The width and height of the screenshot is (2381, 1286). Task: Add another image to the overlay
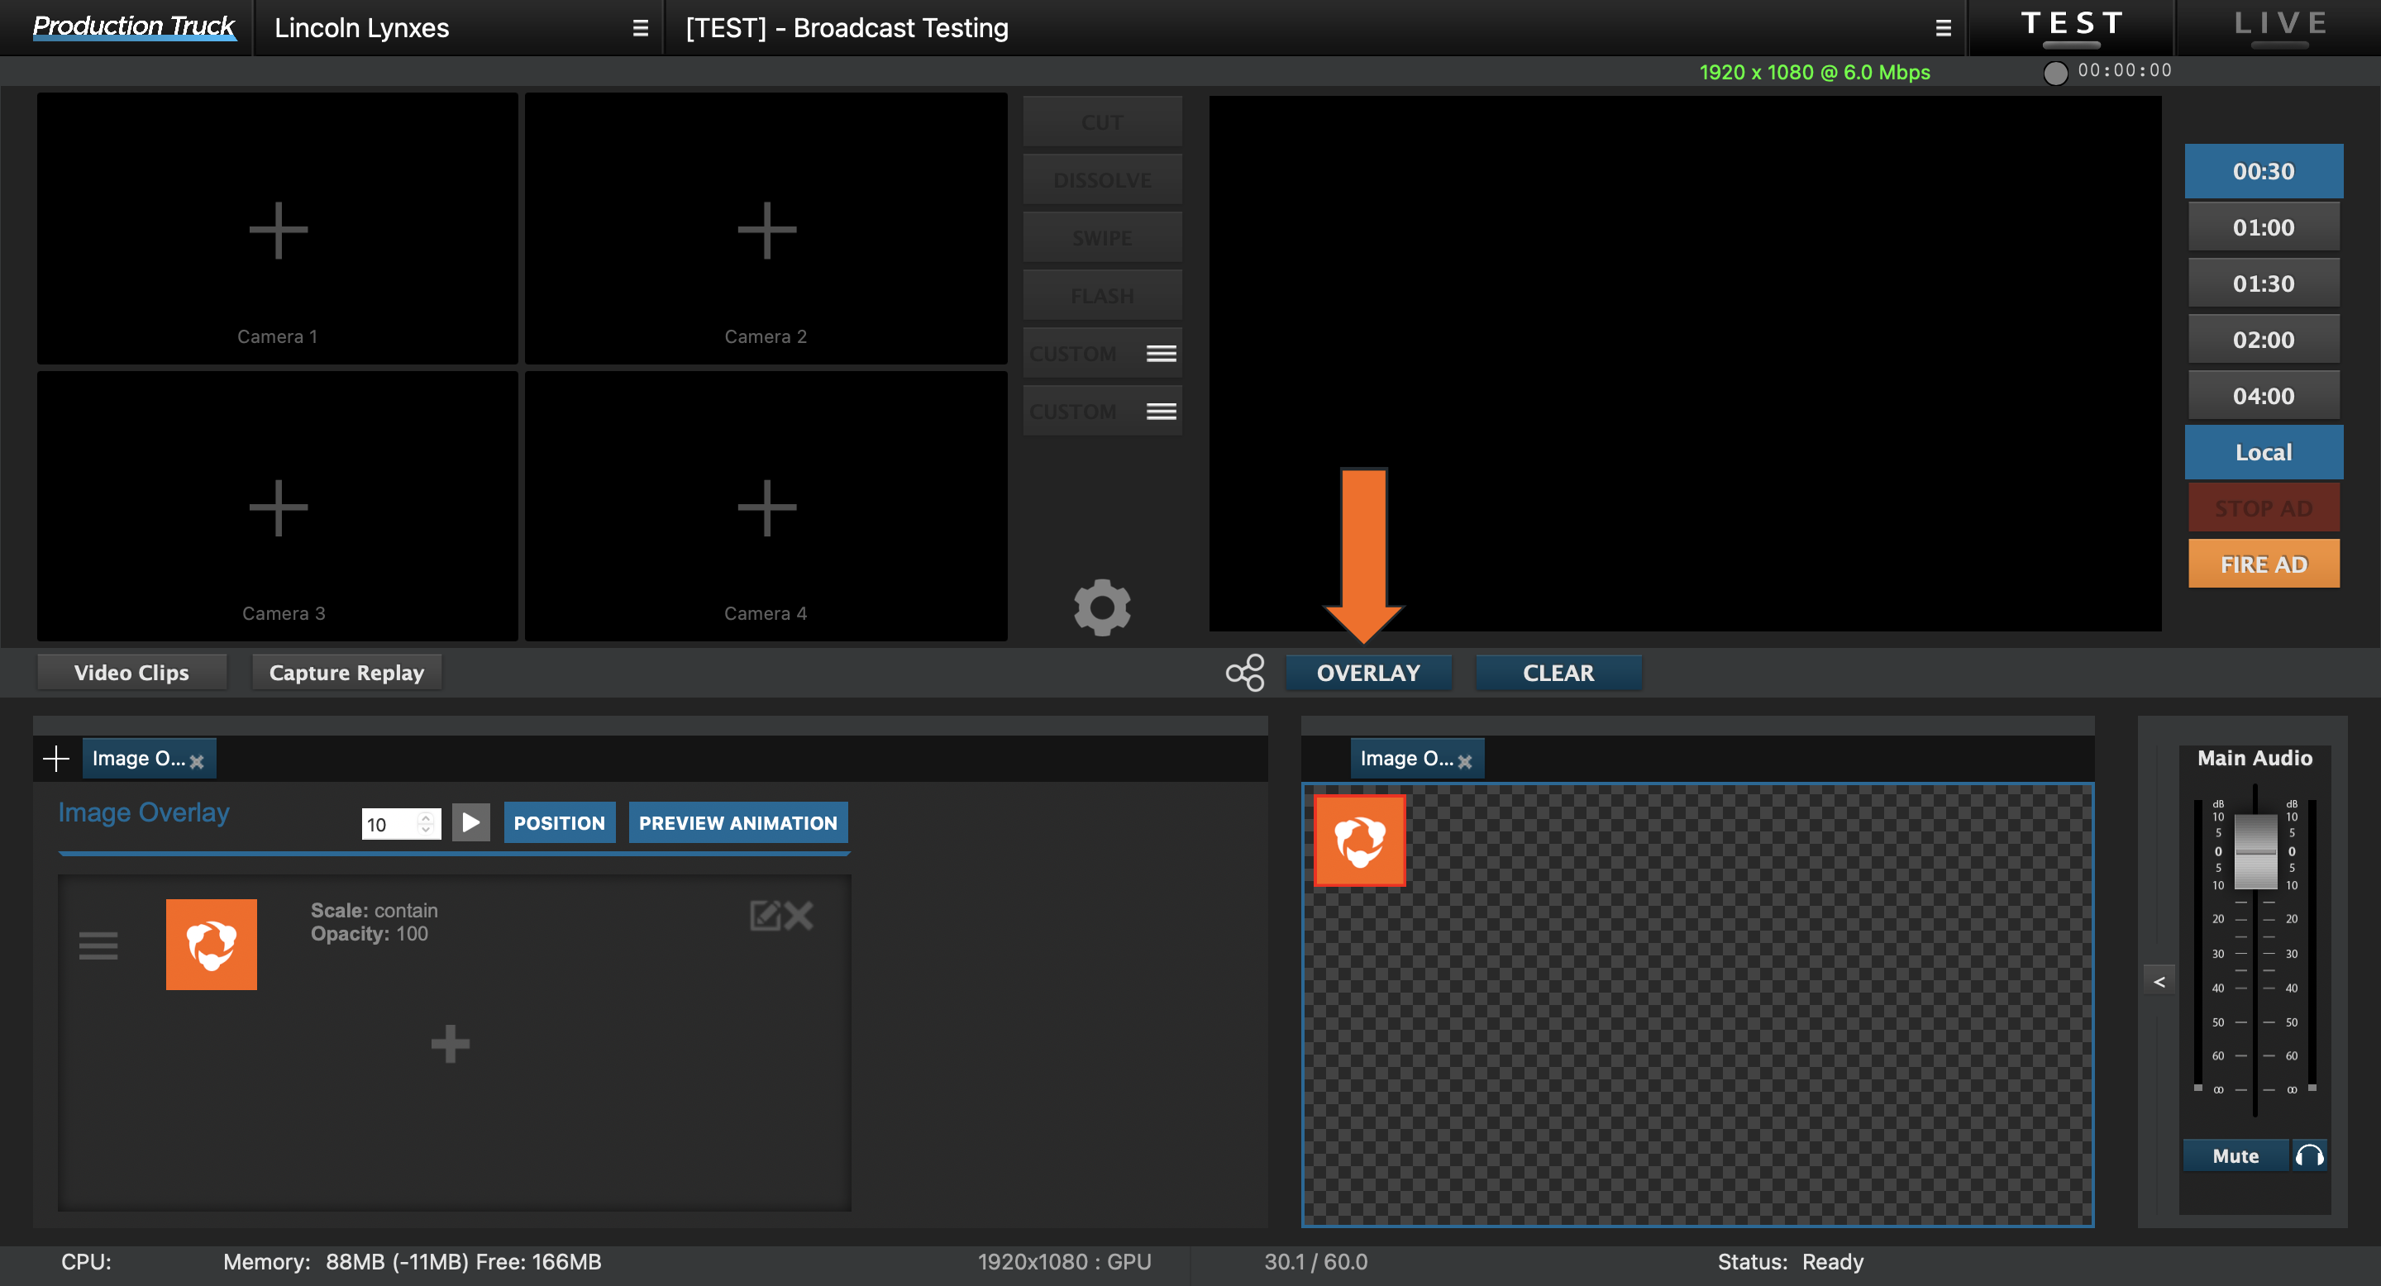point(450,1044)
